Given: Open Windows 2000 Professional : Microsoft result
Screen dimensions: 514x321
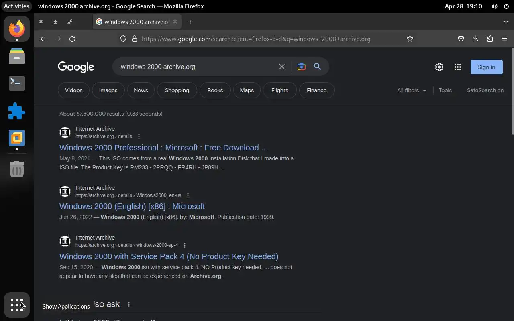Looking at the screenshot, I should pos(163,148).
